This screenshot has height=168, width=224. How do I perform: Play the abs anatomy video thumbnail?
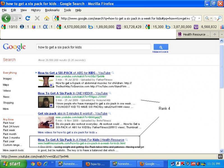(46, 81)
